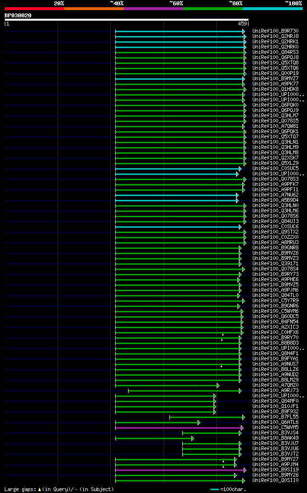Image resolution: width=307 pixels, height=493 pixels.
Task: Open hit UniRef100_Q6PQJ8
Action: pos(276,57)
